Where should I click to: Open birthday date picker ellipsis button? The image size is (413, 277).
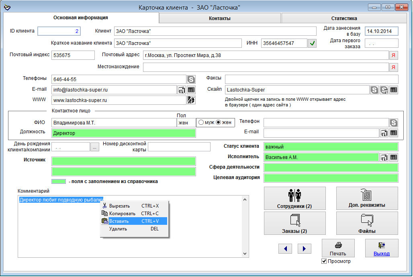point(95,147)
